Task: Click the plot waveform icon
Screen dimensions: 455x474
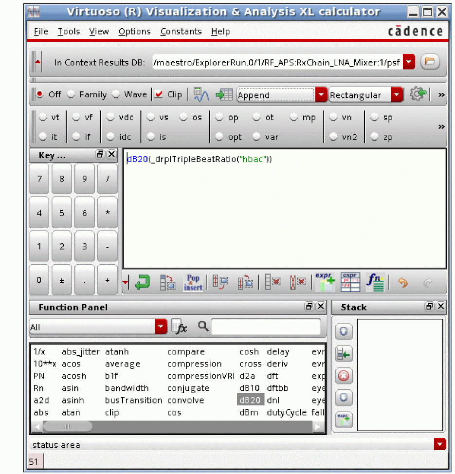Action: [201, 95]
